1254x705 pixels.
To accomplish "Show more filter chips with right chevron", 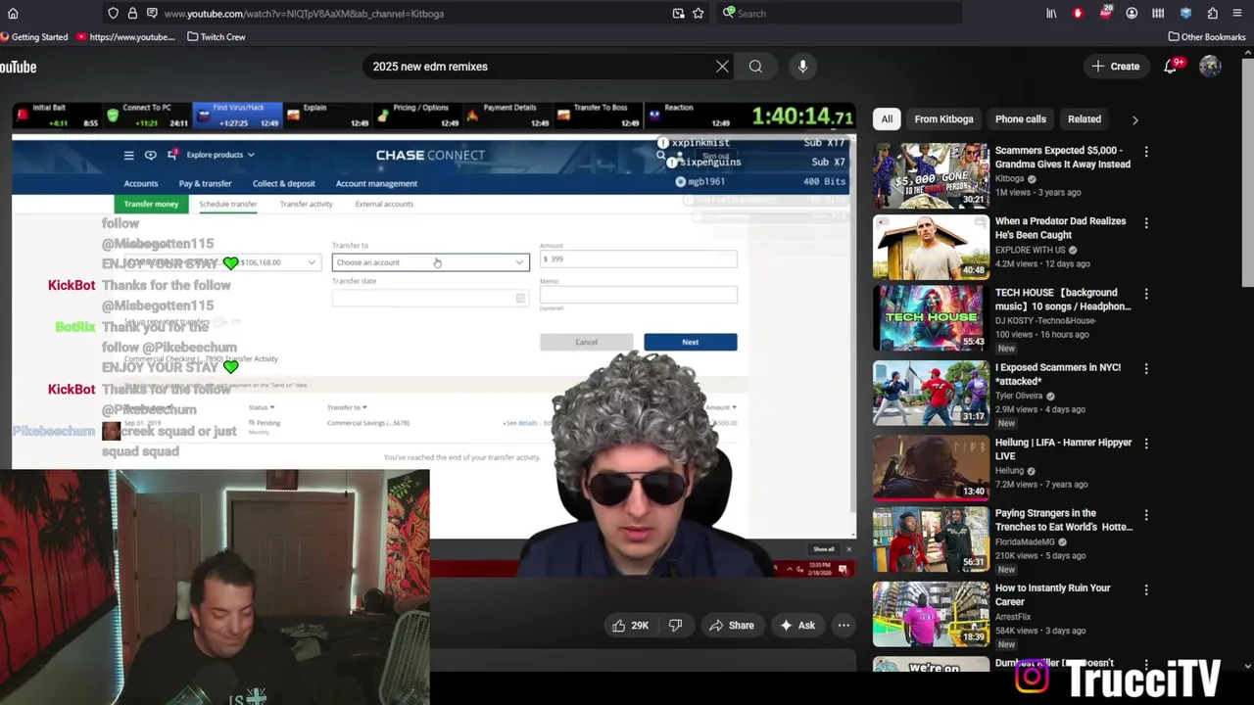I will [1134, 119].
